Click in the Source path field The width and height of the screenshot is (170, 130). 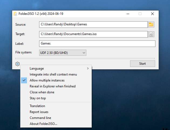pyautogui.click(x=93, y=25)
